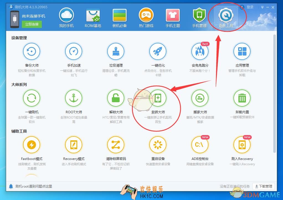
Task: Open the ADB控制台 console icon
Action: point(200,145)
